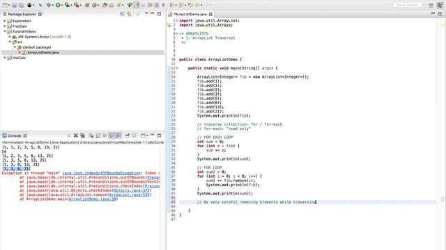Toggle Show Console on Standard Error
The image size is (446, 250).
[119, 135]
